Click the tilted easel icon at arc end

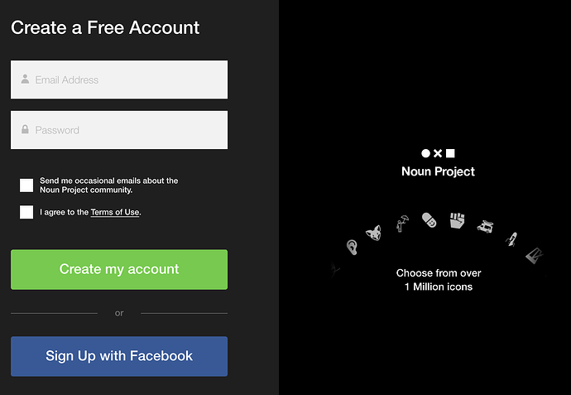pos(535,256)
